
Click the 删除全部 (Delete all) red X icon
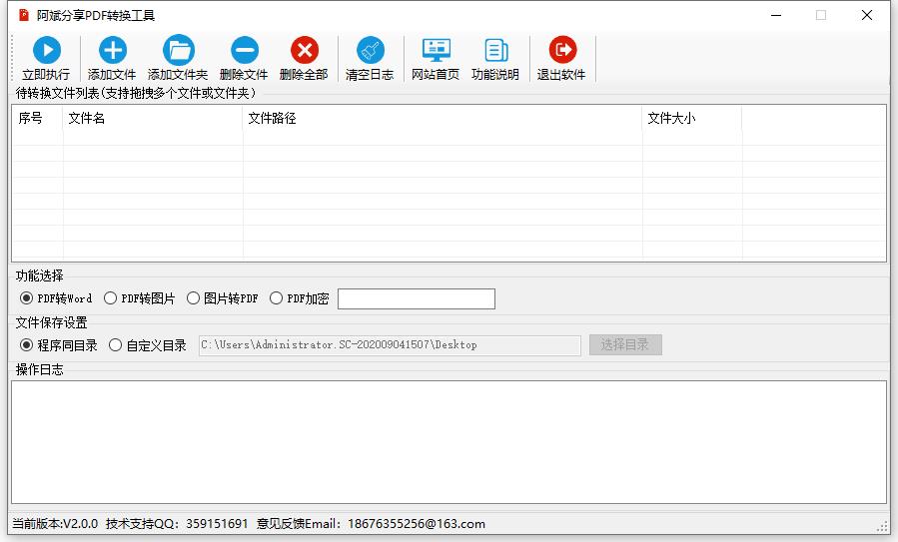[304, 51]
